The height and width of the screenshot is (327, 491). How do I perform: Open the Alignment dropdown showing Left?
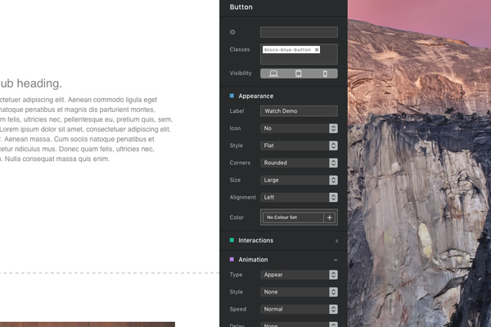pos(299,197)
